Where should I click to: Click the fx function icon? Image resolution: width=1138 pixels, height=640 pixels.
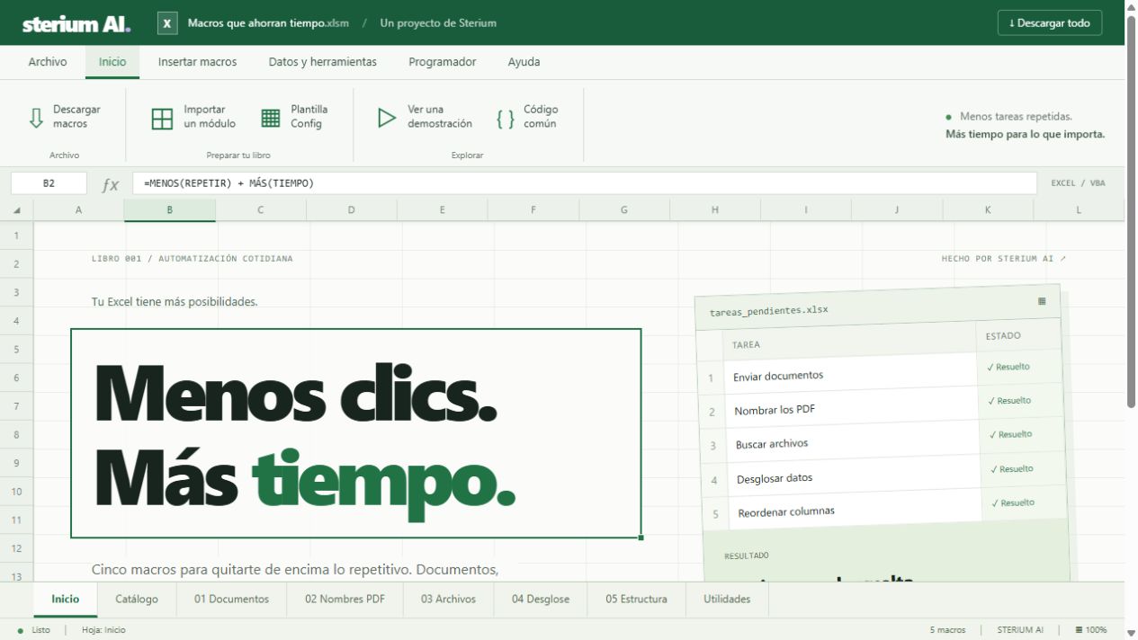point(110,184)
